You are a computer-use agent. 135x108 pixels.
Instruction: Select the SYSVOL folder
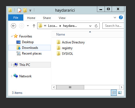point(67,54)
